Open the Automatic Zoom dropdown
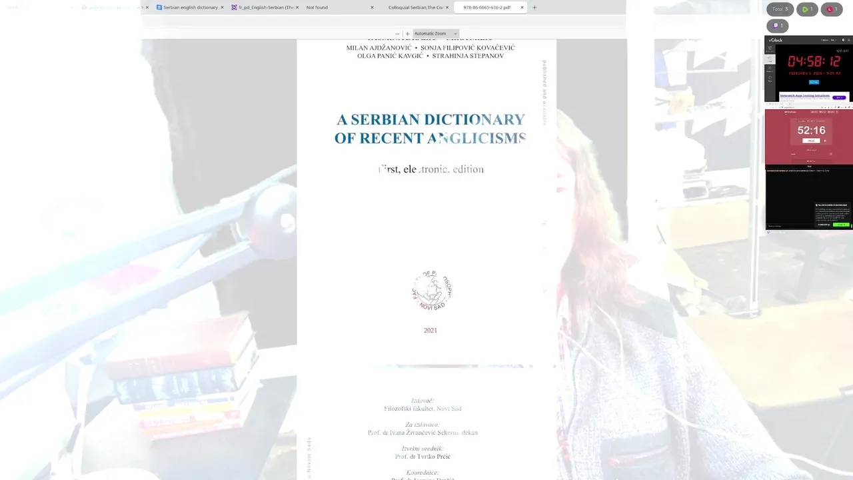The width and height of the screenshot is (853, 480). 436,33
